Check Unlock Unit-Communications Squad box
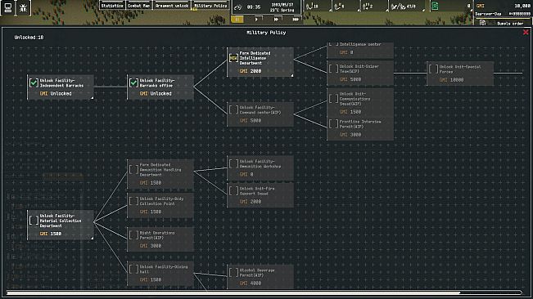The height and width of the screenshot is (299, 533). [333, 99]
